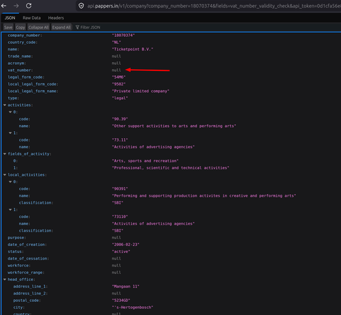The width and height of the screenshot is (341, 315).
Task: Select the country_code key
Action: (23, 42)
